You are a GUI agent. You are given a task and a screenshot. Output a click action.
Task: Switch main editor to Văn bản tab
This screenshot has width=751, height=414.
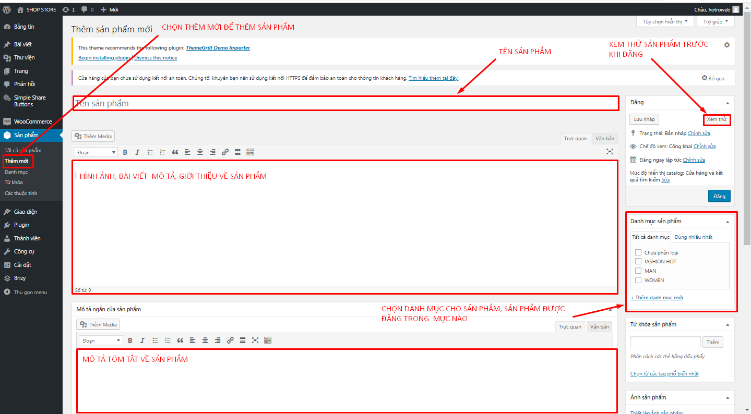[605, 139]
